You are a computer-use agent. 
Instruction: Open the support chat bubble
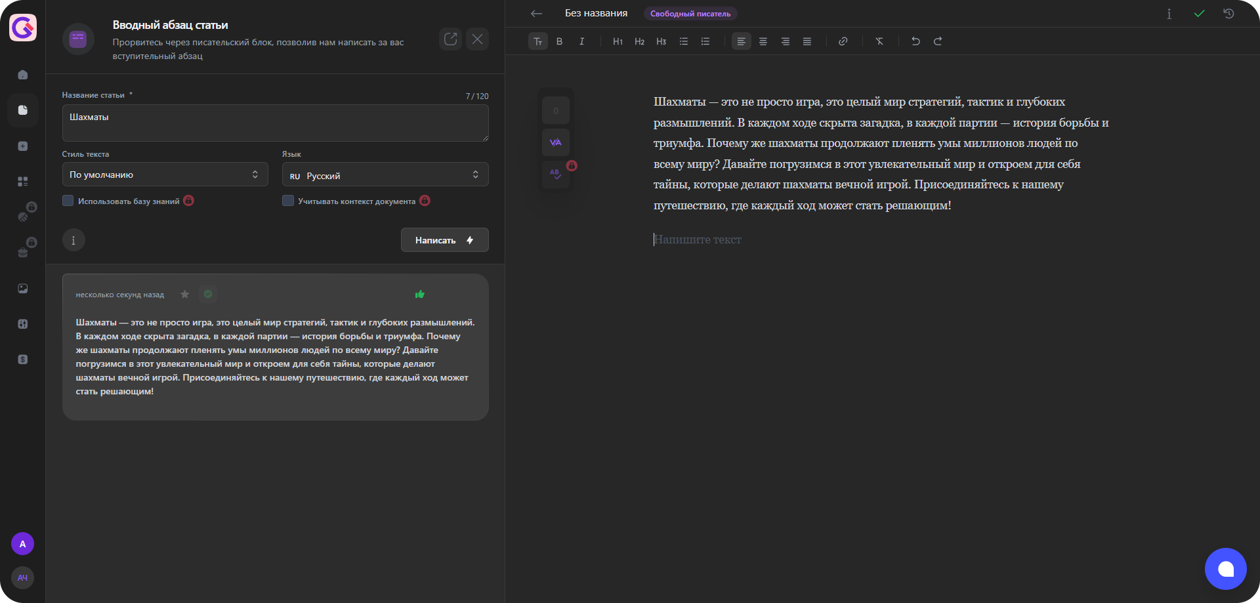point(1225,569)
